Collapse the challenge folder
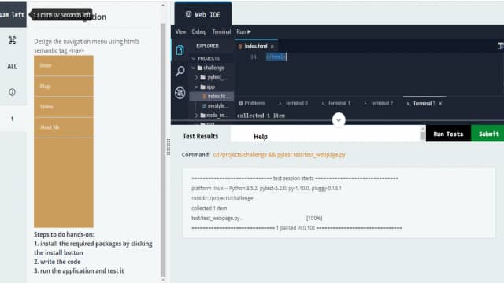 (194, 68)
